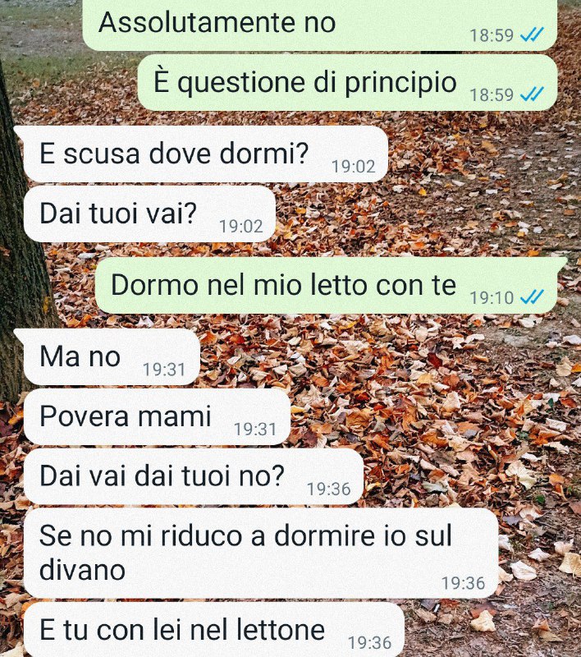The height and width of the screenshot is (657, 581).
Task: Tap the message "Dai tuoi vai?"
Action: pos(150,214)
